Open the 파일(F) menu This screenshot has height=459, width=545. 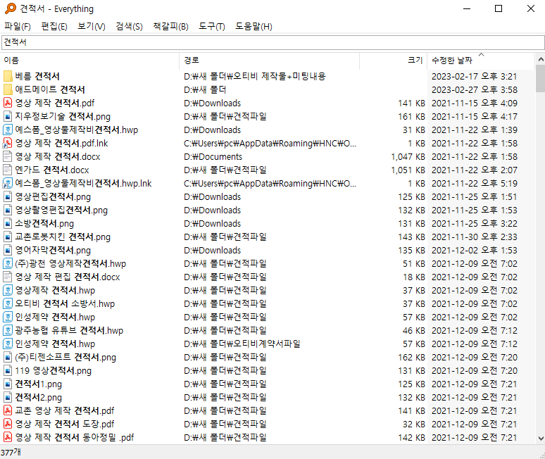[x=18, y=27]
